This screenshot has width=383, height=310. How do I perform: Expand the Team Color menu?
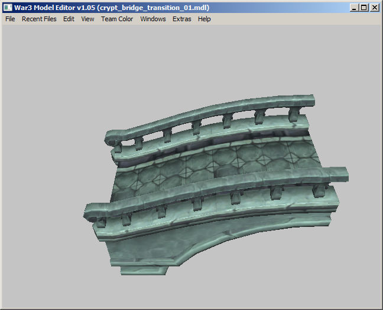(x=117, y=19)
